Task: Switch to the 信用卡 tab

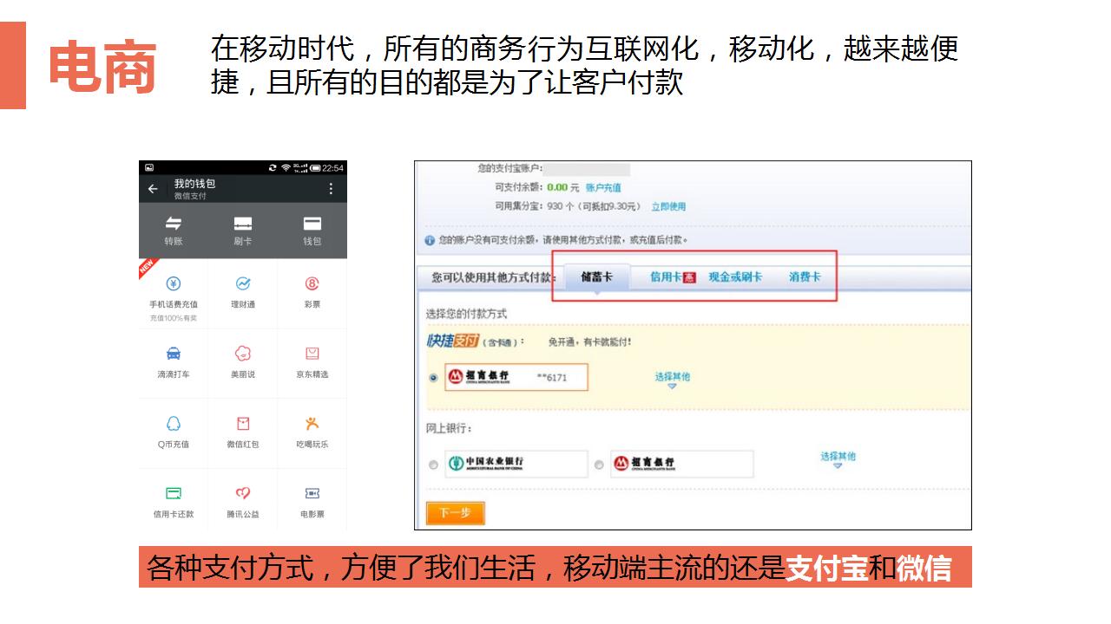Action: [x=666, y=276]
